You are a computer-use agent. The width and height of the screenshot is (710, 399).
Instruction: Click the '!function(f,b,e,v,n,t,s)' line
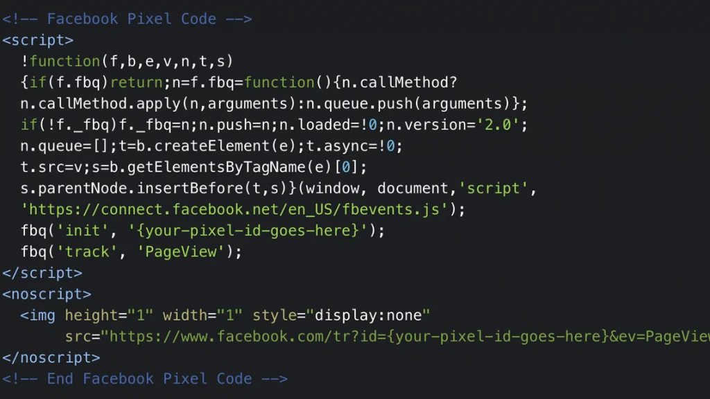127,61
